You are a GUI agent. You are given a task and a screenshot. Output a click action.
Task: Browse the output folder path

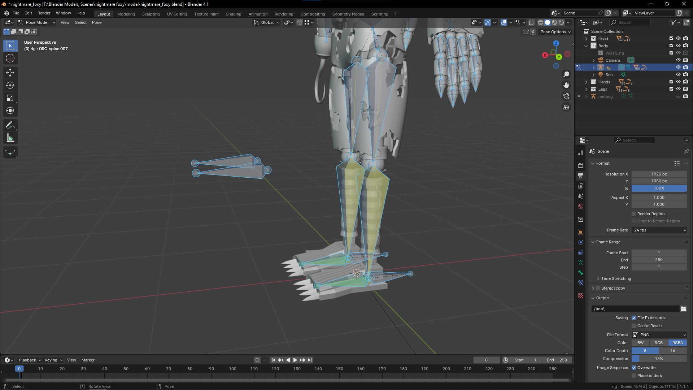pyautogui.click(x=683, y=309)
